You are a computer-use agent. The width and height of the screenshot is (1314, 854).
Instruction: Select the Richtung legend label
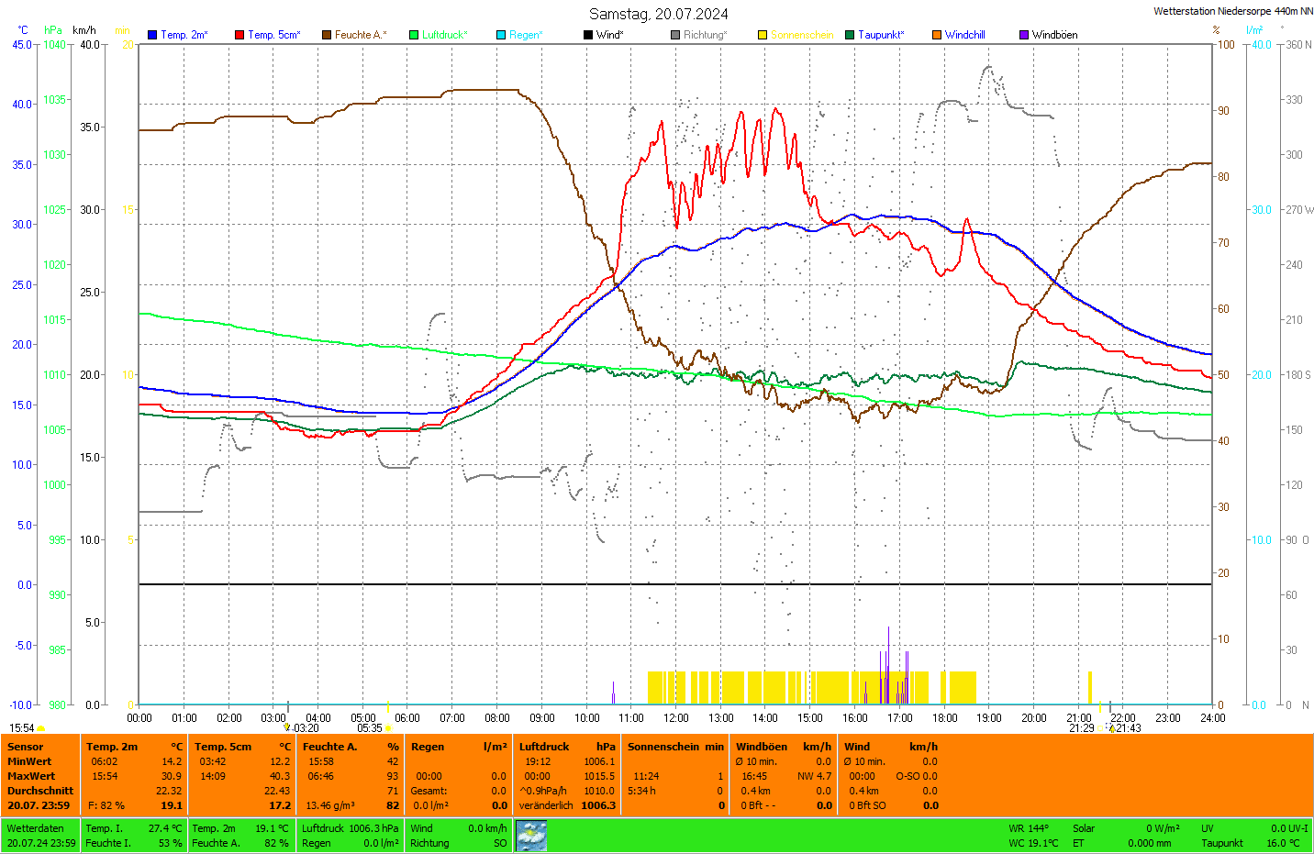[705, 35]
